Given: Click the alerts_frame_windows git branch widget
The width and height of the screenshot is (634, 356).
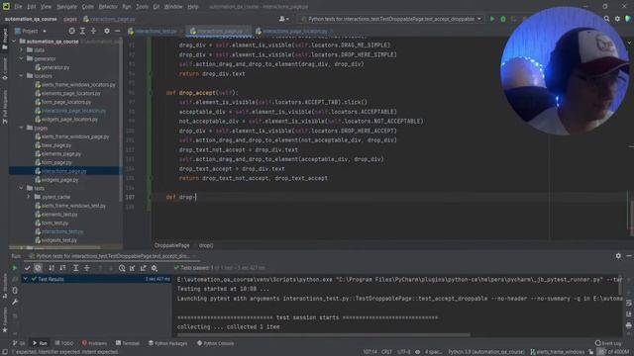Looking at the screenshot, I should 558,352.
